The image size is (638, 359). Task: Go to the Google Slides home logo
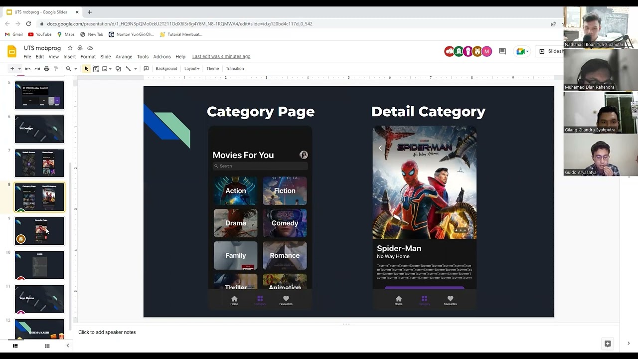[12, 51]
